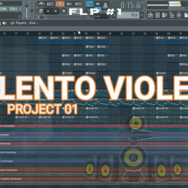188x188 pixels.
Task: Click the stop button
Action: coord(56,11)
